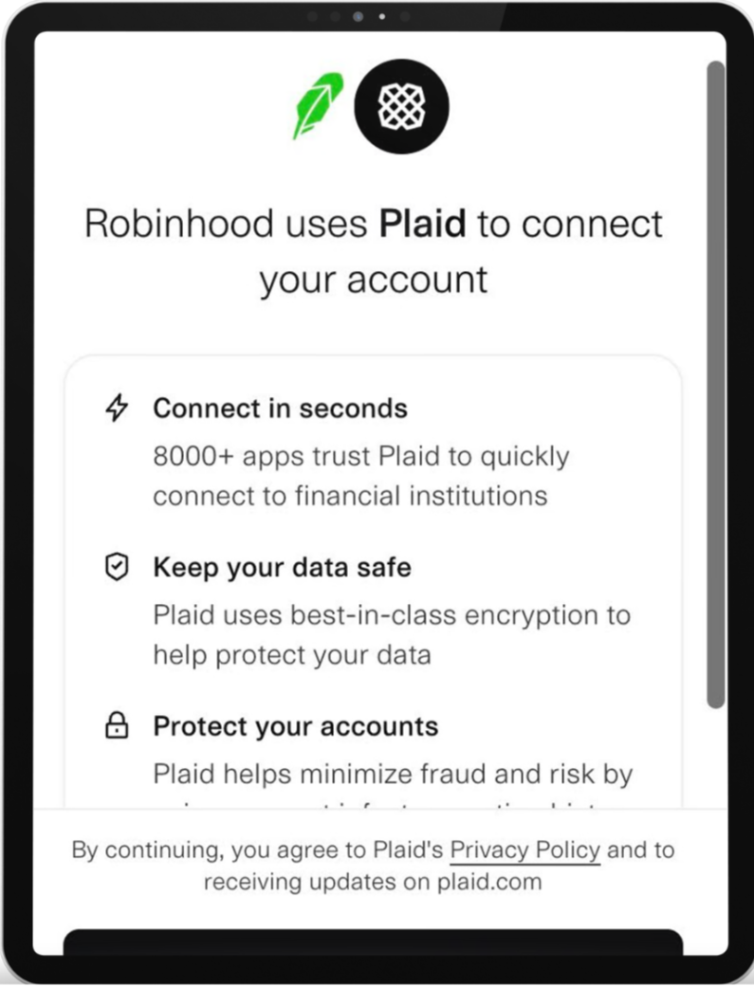
Task: Click the padlock icon
Action: click(x=117, y=725)
